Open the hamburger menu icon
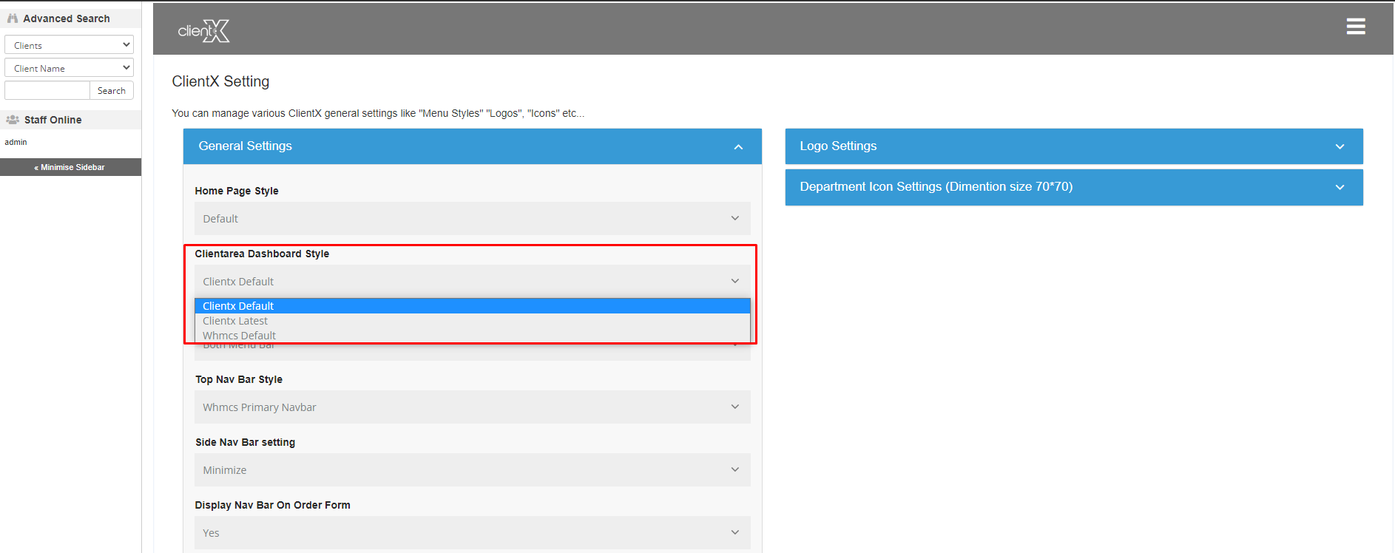The height and width of the screenshot is (553, 1395). [x=1355, y=27]
